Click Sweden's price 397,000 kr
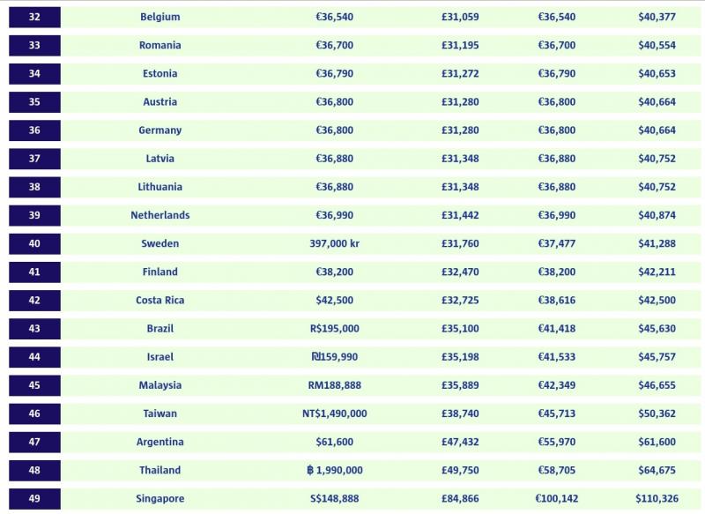 click(x=335, y=243)
